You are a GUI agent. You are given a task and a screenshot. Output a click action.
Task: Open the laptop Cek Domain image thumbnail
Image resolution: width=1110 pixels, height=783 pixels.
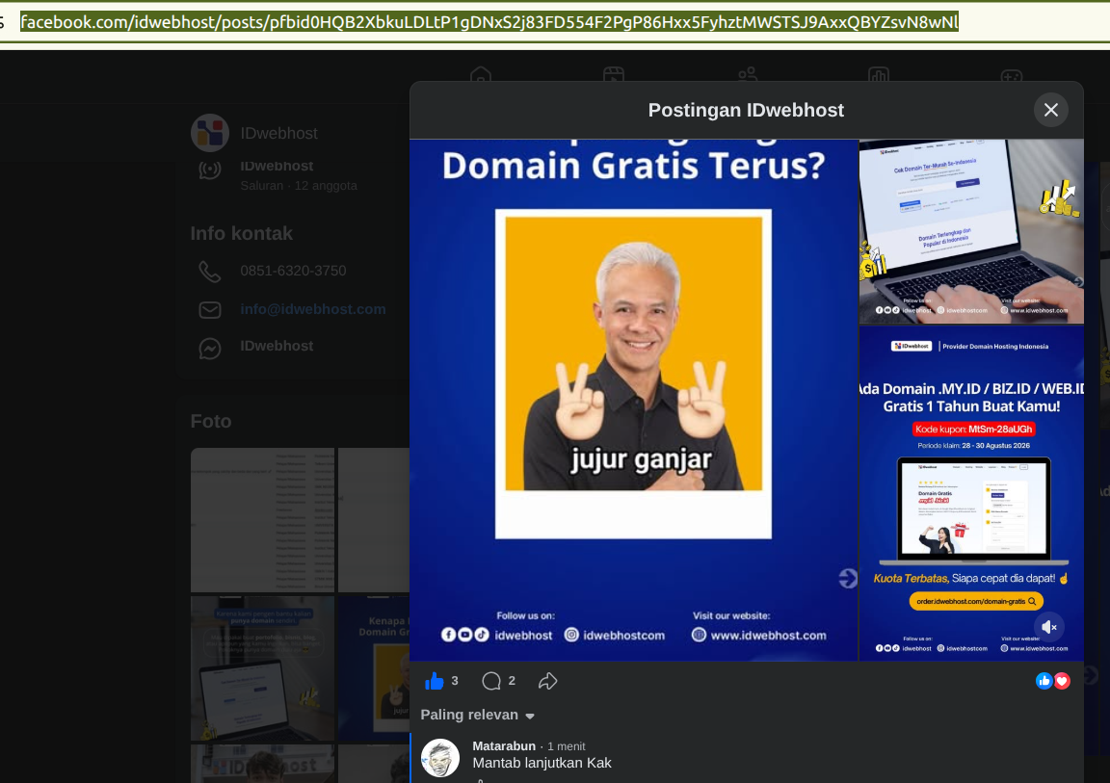pyautogui.click(x=971, y=231)
